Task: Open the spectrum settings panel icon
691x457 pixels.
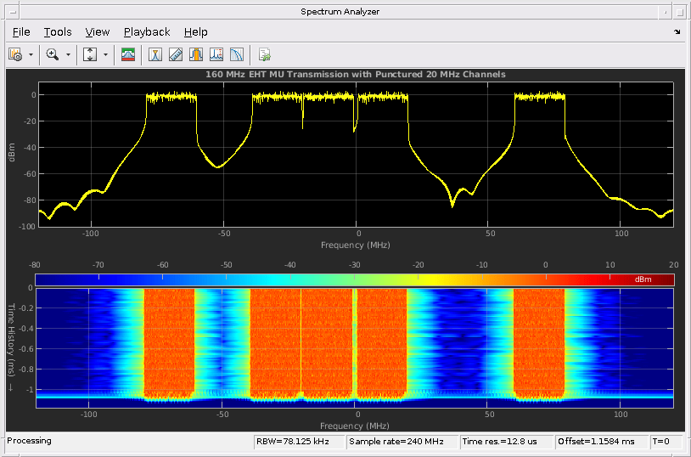Action: (x=128, y=54)
